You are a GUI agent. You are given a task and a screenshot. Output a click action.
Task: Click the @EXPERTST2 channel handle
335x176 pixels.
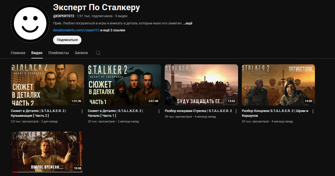pos(64,16)
